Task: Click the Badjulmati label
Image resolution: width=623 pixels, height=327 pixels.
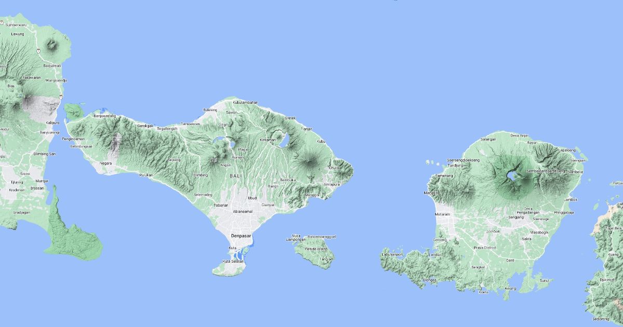Action: point(52,65)
